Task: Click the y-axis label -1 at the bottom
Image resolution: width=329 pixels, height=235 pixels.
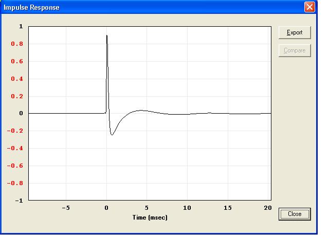Action: pyautogui.click(x=19, y=201)
